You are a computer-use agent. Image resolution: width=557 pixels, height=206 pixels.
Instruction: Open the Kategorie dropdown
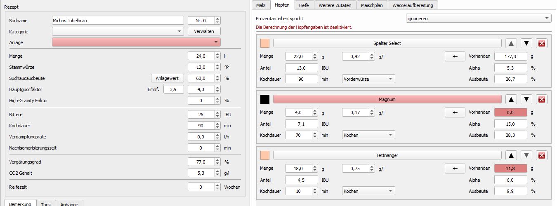pos(118,31)
